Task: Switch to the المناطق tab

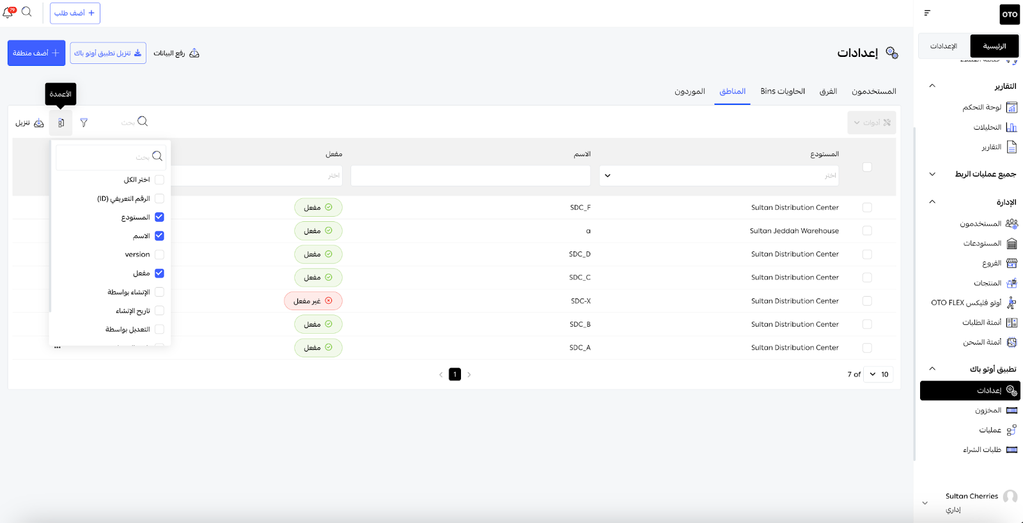Action: 732,91
